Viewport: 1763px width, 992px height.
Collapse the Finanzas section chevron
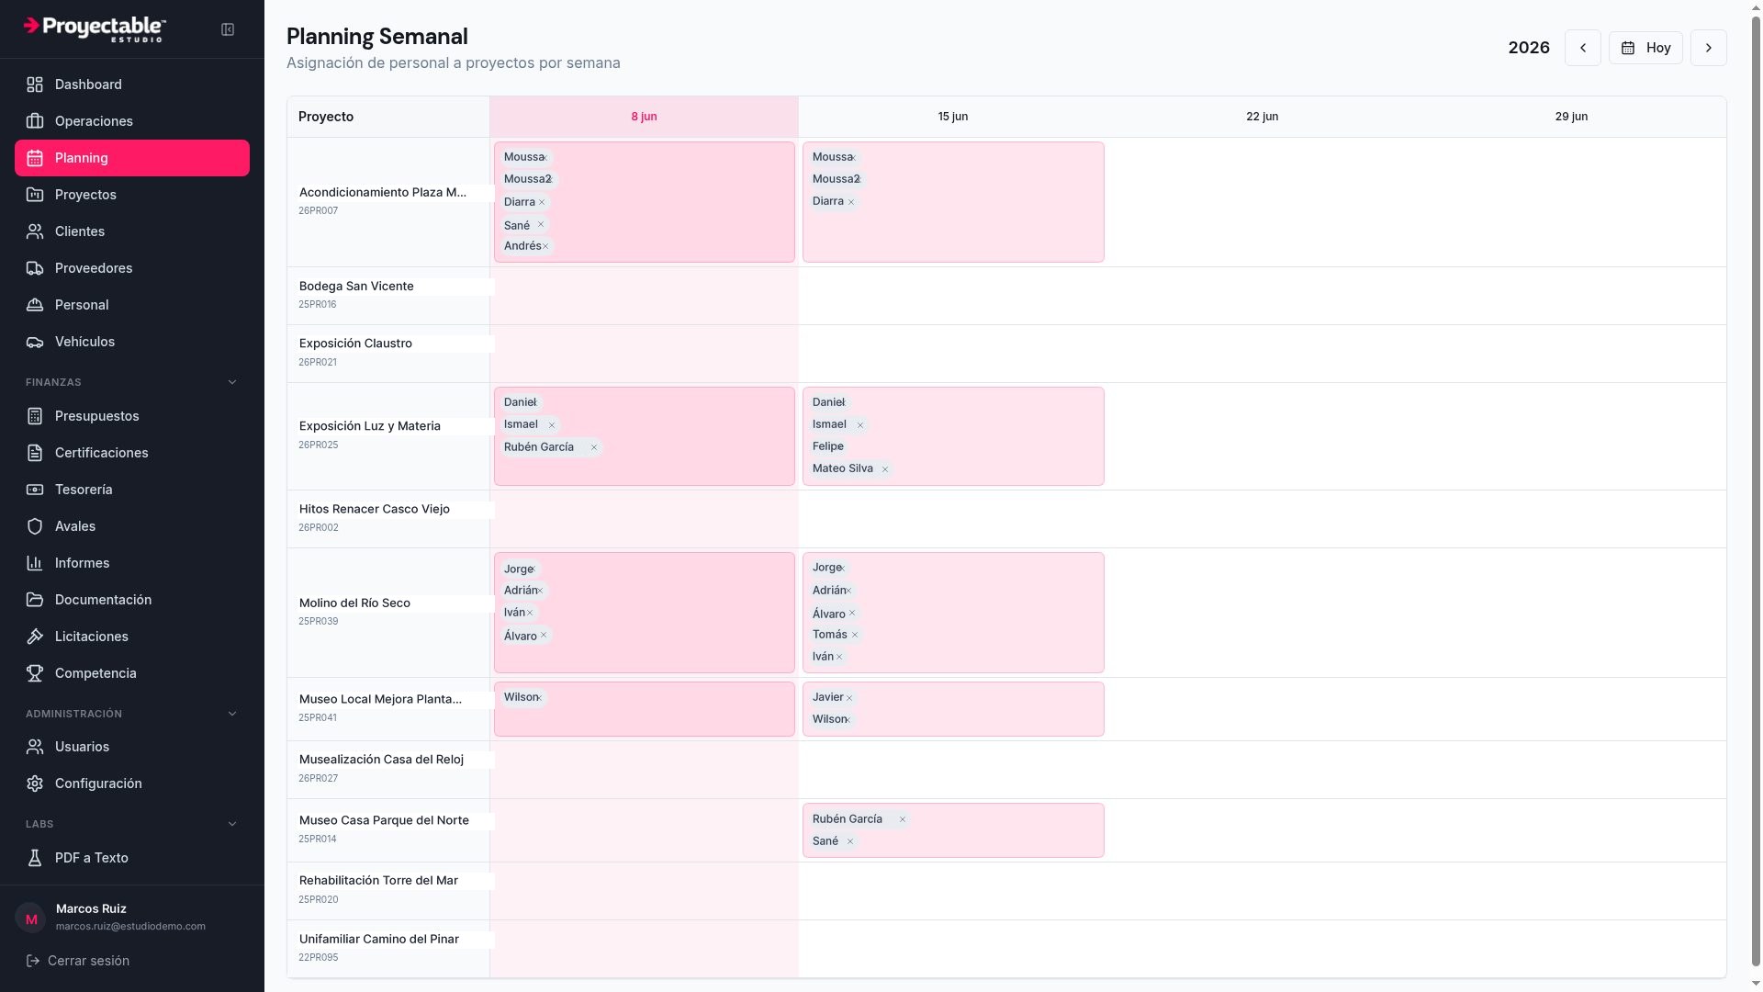[x=232, y=382]
